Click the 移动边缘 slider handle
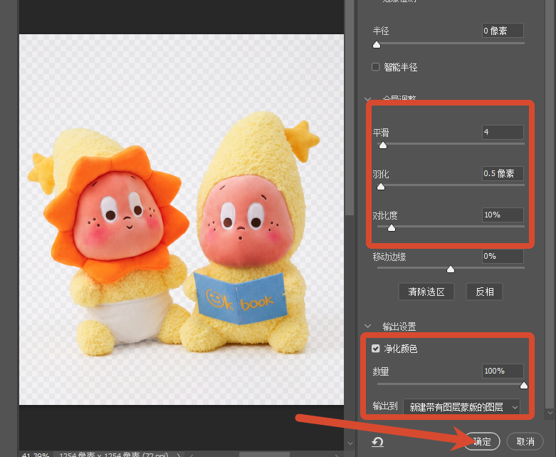Screen dimensions: 556x457 point(451,269)
